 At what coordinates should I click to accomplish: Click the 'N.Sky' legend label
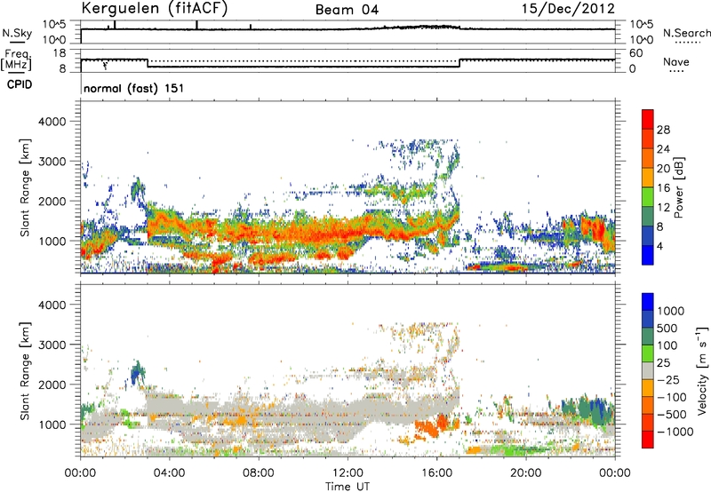click(17, 33)
